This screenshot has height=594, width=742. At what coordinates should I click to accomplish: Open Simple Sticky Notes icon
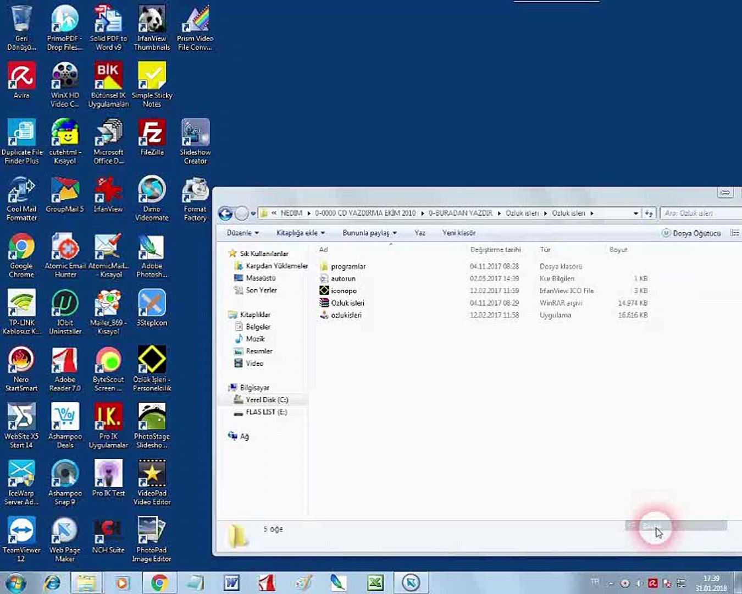(152, 85)
